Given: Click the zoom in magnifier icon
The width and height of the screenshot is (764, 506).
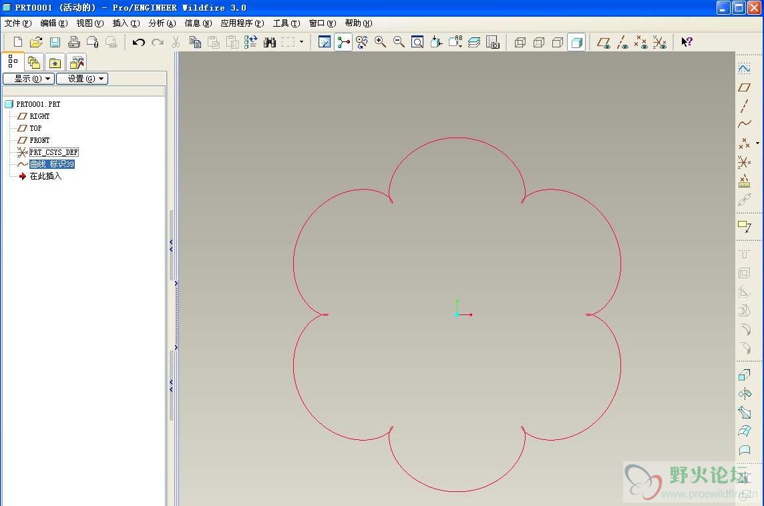Looking at the screenshot, I should click(380, 42).
